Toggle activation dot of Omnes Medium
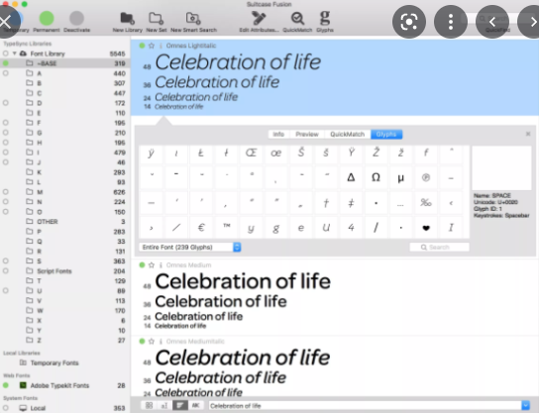539x413 pixels. (x=142, y=264)
